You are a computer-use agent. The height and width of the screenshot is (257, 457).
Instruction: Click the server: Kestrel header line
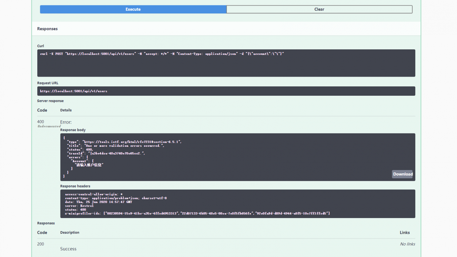(x=79, y=206)
